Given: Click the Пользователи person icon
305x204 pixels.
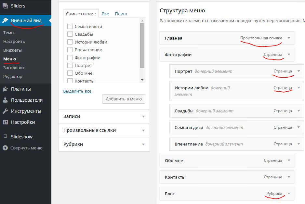Looking at the screenshot, I should pyautogui.click(x=5, y=100).
